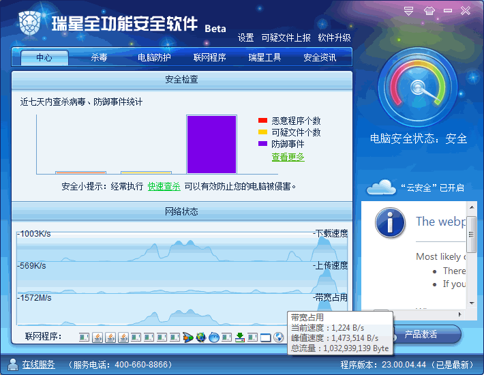Switch to the 中心 tab

click(44, 57)
